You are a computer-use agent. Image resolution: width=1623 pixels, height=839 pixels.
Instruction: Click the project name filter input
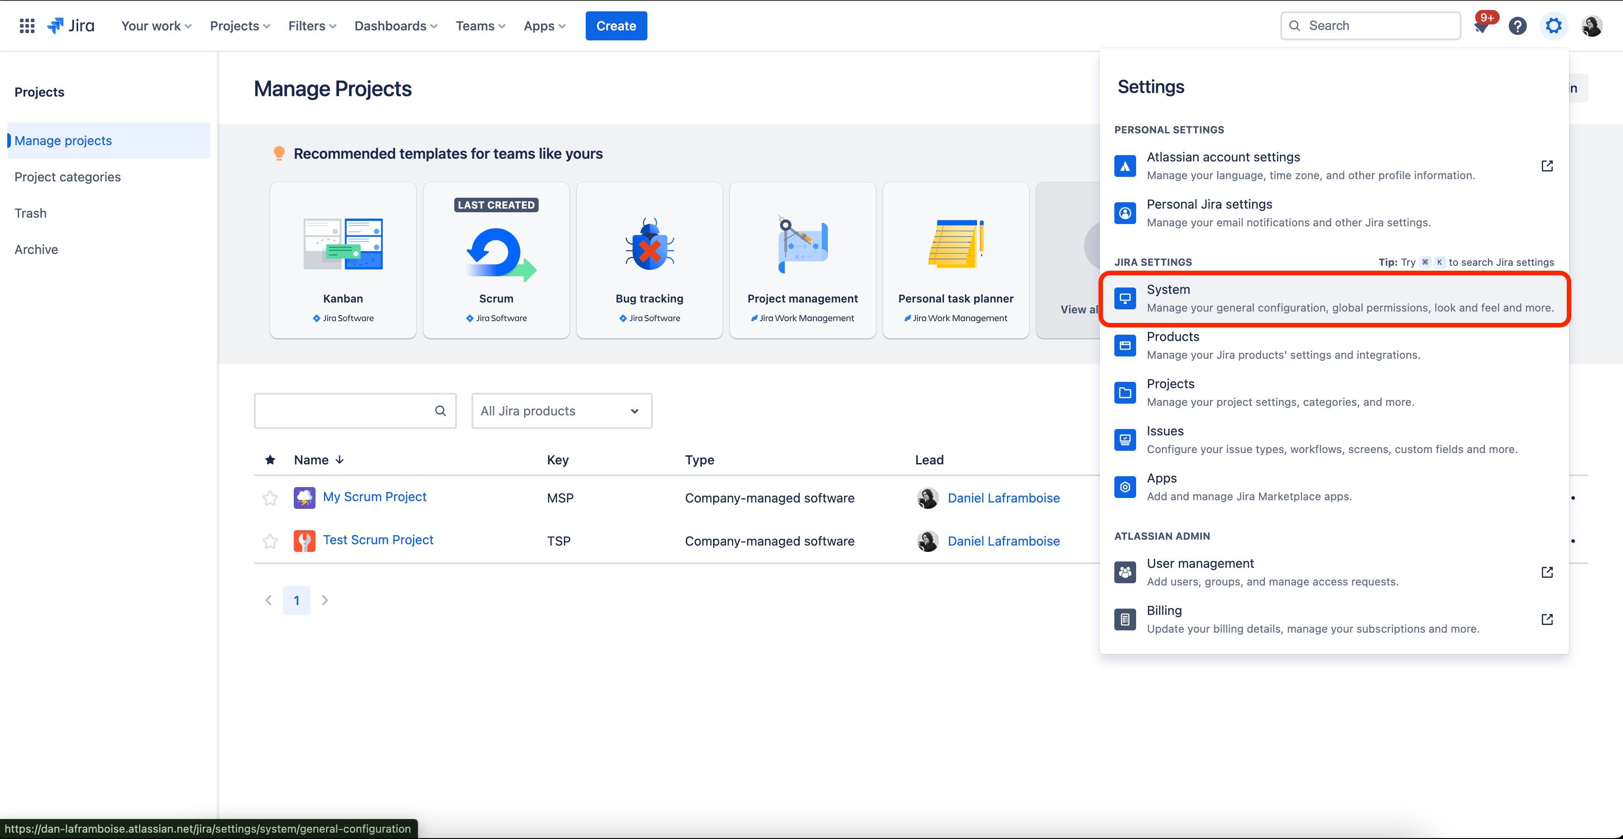tap(355, 411)
